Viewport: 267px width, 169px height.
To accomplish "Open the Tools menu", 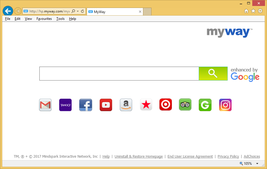I will click(60, 19).
